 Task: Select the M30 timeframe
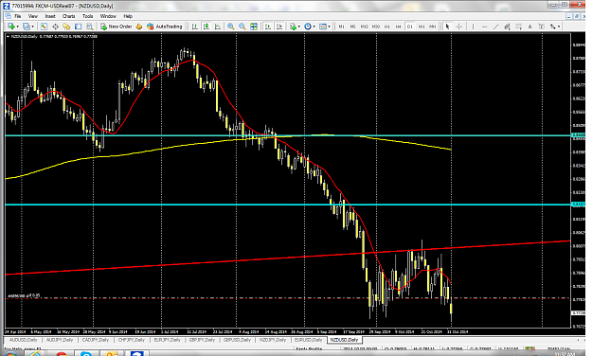click(376, 27)
